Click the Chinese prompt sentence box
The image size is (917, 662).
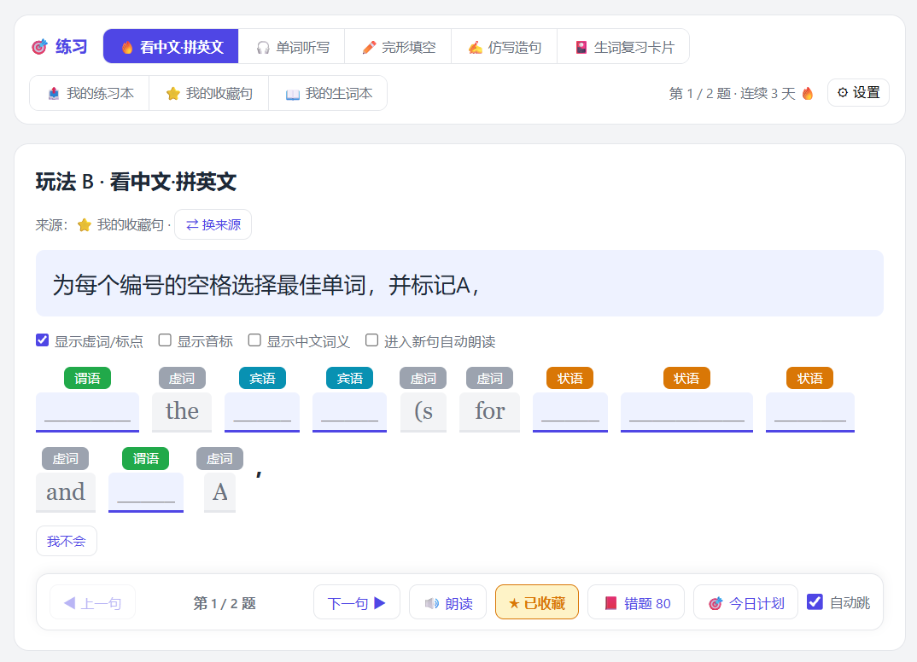[459, 283]
